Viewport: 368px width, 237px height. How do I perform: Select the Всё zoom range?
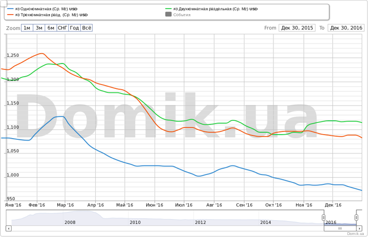(x=87, y=28)
